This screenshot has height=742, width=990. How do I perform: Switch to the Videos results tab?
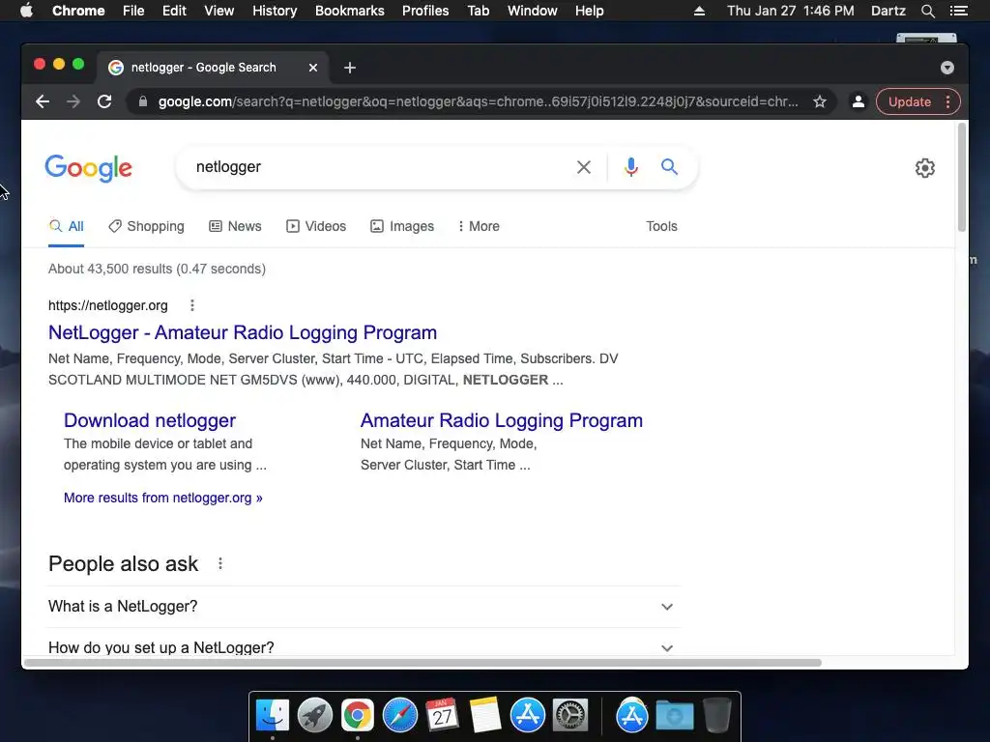[316, 226]
